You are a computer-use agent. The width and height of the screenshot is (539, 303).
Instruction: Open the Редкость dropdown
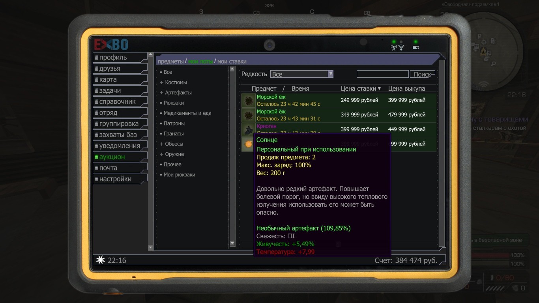pos(302,74)
